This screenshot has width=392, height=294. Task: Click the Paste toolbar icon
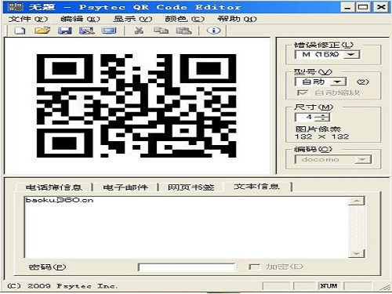coord(183,31)
